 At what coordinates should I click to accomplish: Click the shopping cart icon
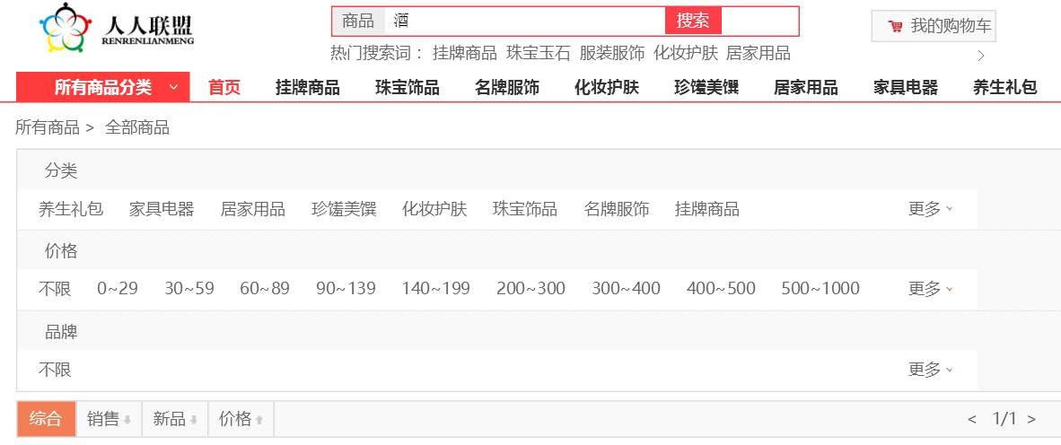[x=895, y=26]
